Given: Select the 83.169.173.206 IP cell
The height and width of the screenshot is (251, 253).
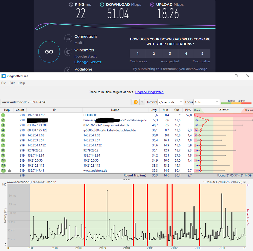Looking at the screenshot, I should 37,125.
